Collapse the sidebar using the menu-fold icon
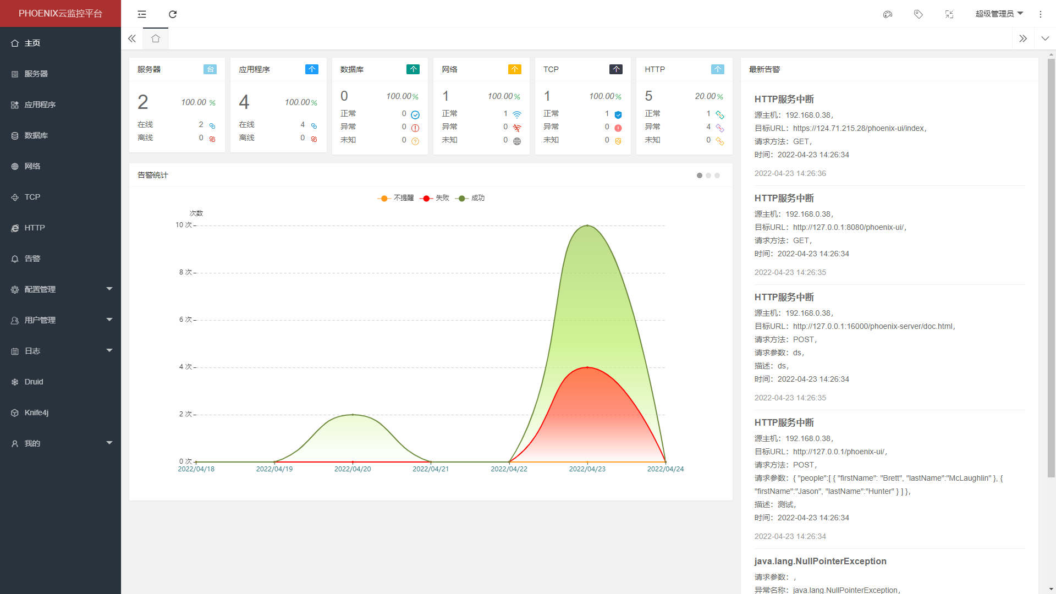Image resolution: width=1056 pixels, height=594 pixels. pos(142,14)
